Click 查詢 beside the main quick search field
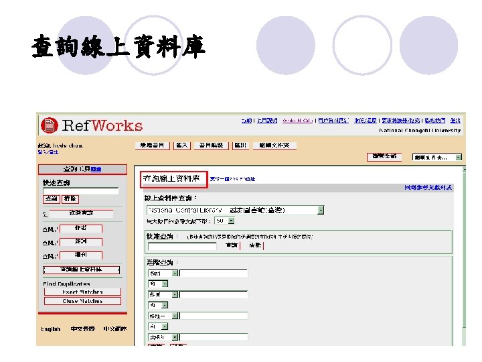This screenshot has width=482, height=362. coord(232,245)
